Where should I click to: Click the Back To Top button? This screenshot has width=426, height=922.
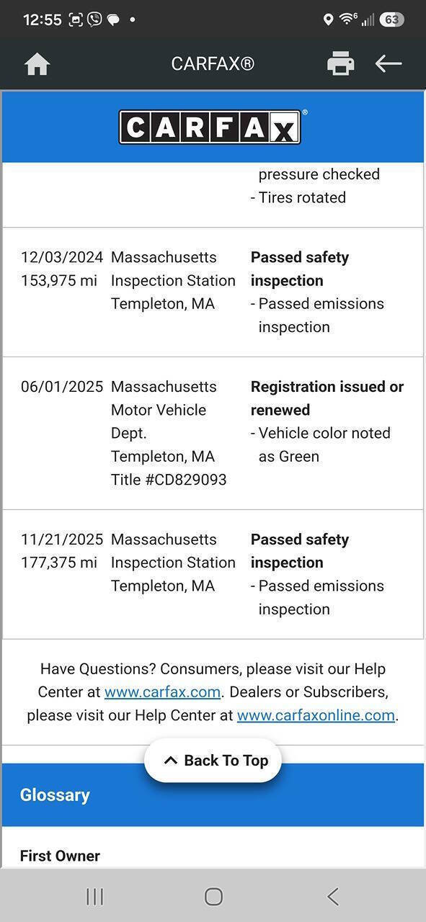pyautogui.click(x=213, y=761)
